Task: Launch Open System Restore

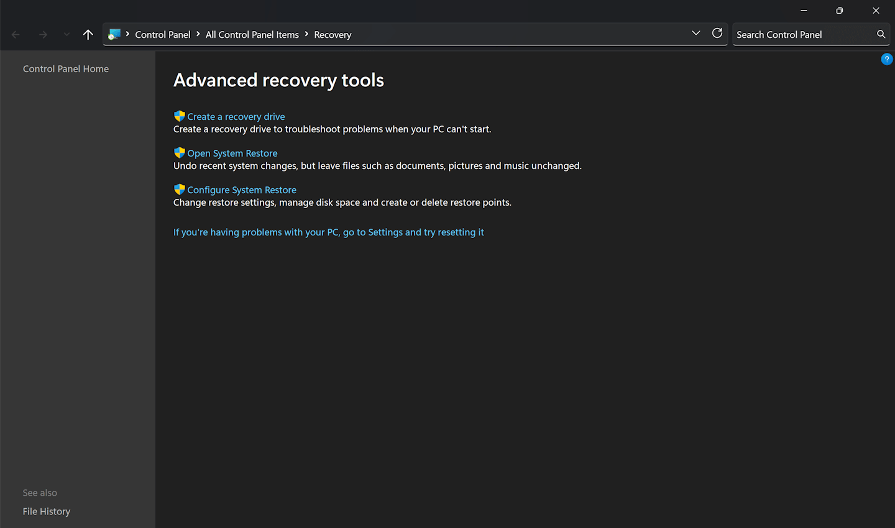Action: click(232, 153)
